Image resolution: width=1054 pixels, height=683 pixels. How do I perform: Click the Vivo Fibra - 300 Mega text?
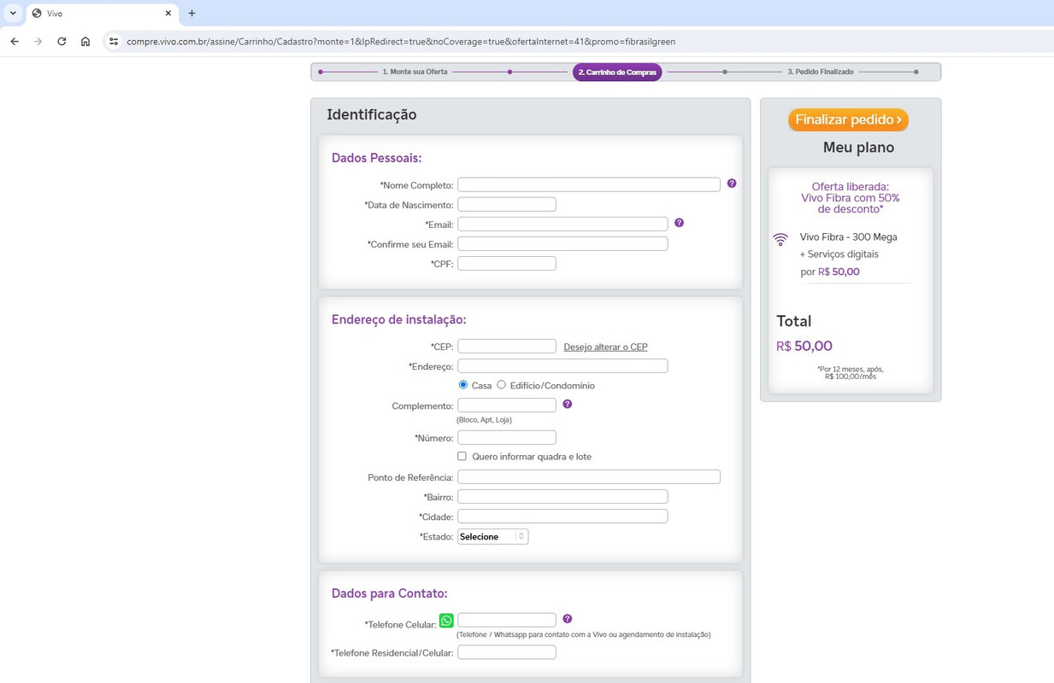tap(848, 236)
